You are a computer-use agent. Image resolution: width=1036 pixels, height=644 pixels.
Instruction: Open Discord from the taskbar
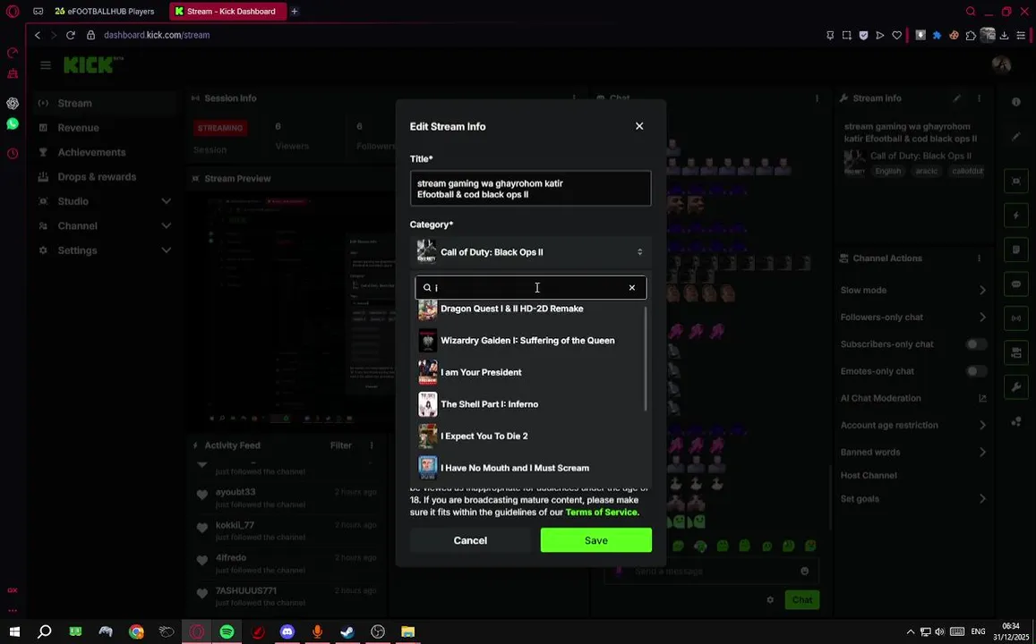287,632
